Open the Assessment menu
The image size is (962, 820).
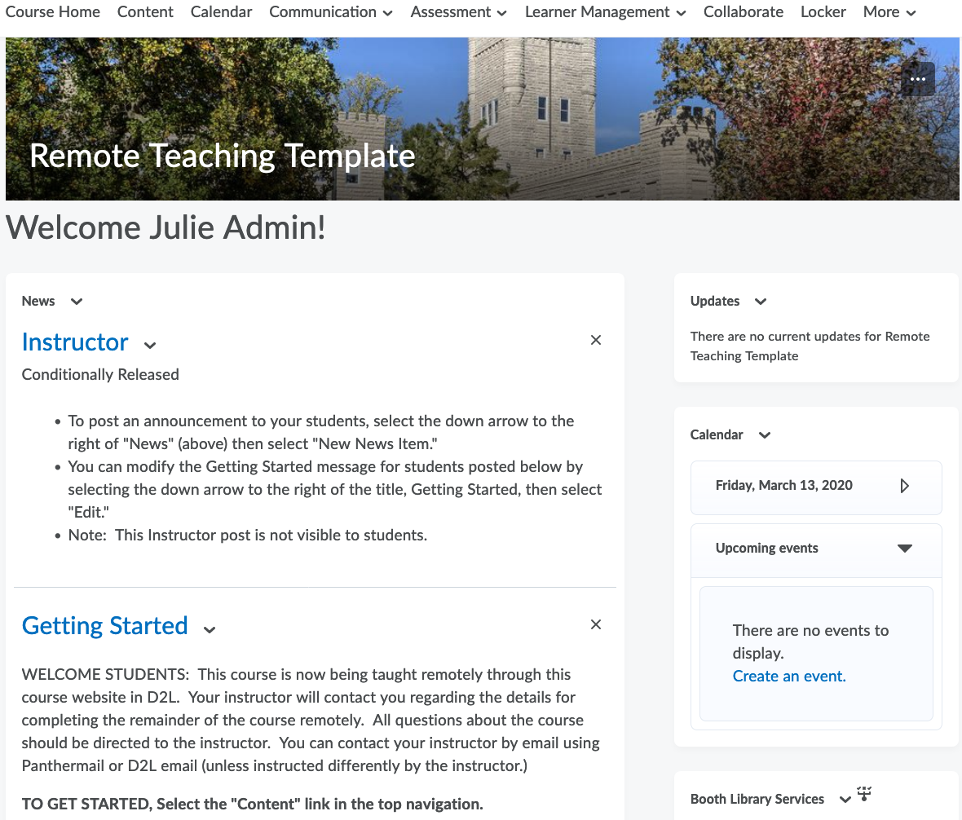[x=459, y=12]
